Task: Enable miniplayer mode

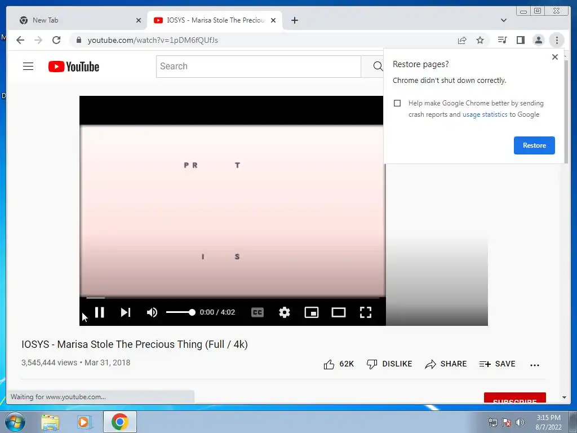Action: [311, 312]
